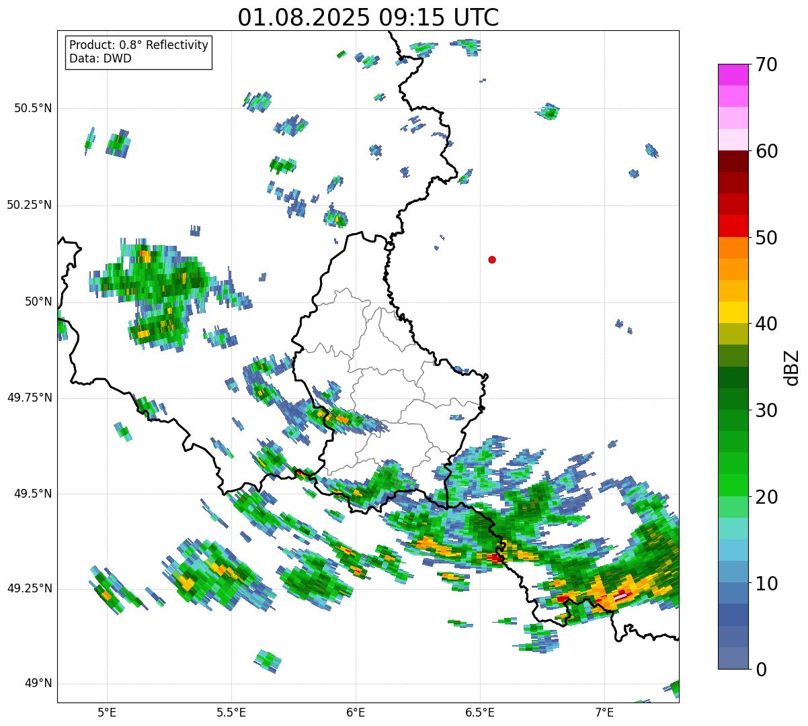Click the 49.75°N latitude label
The image size is (808, 726).
pyautogui.click(x=29, y=398)
